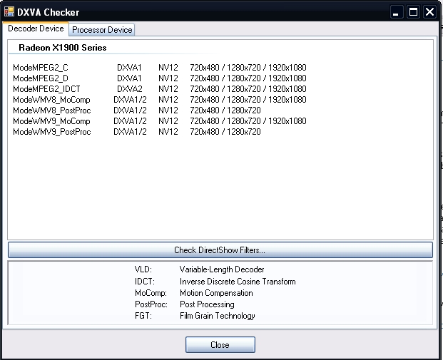Maximize the DXVA Checker window
The image size is (443, 360).
pos(413,12)
